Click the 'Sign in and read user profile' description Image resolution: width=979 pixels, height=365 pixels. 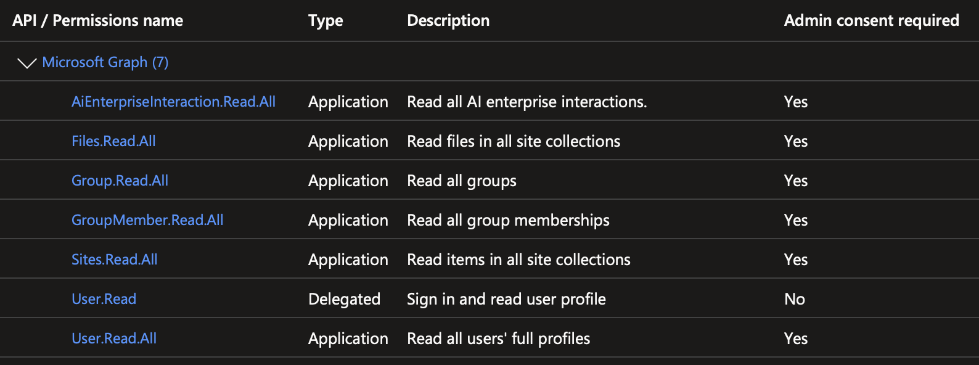[x=506, y=299]
